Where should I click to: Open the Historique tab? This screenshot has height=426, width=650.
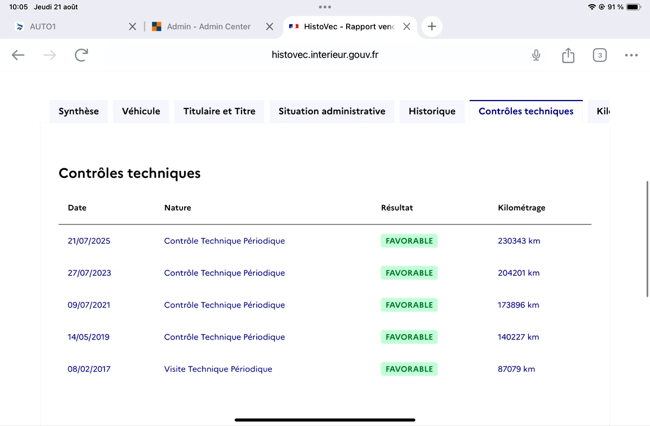(x=432, y=111)
